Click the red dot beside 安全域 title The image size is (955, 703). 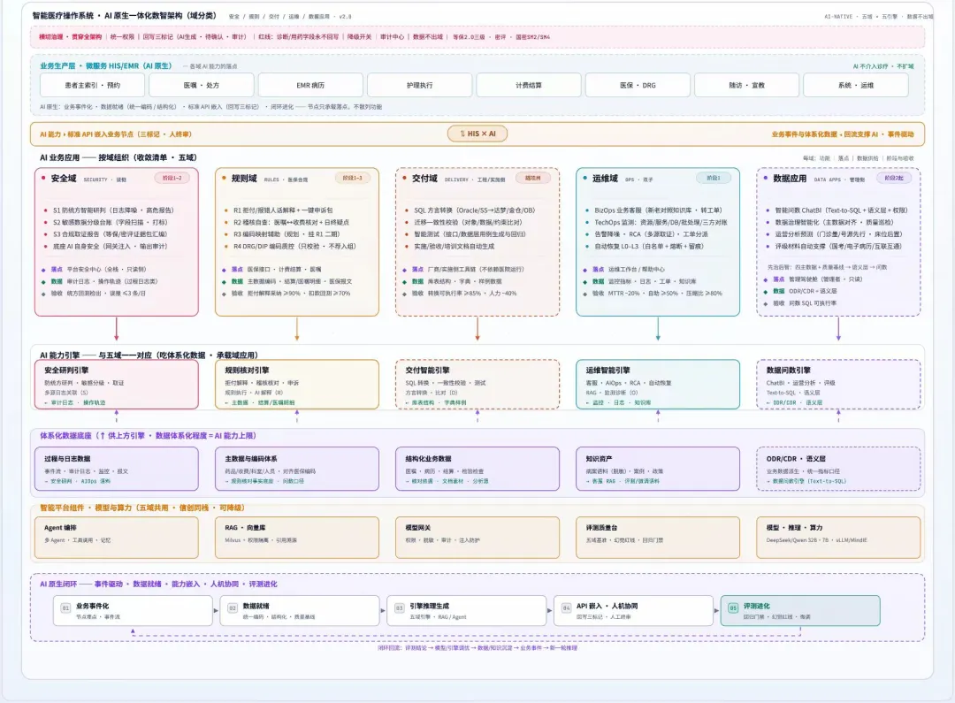coord(43,178)
